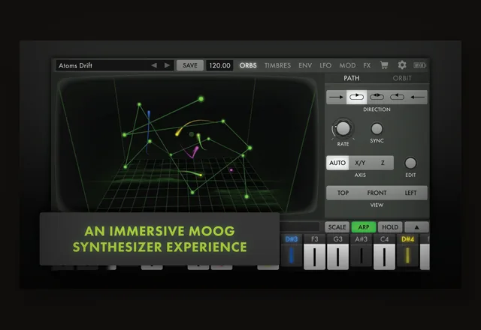Go to previous preset arrow

[x=154, y=65]
